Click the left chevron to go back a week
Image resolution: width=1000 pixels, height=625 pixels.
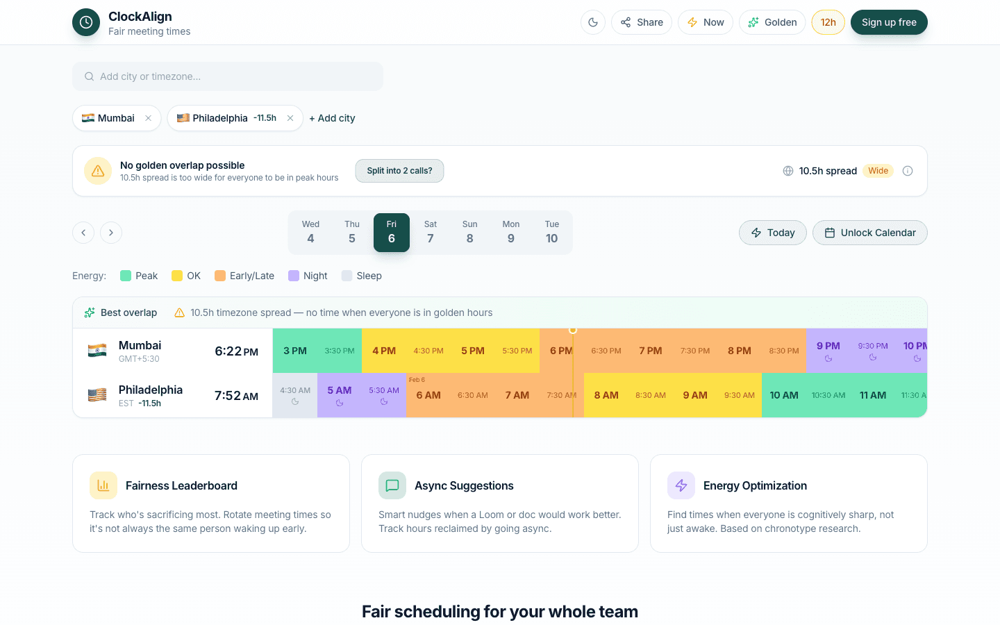pos(83,233)
